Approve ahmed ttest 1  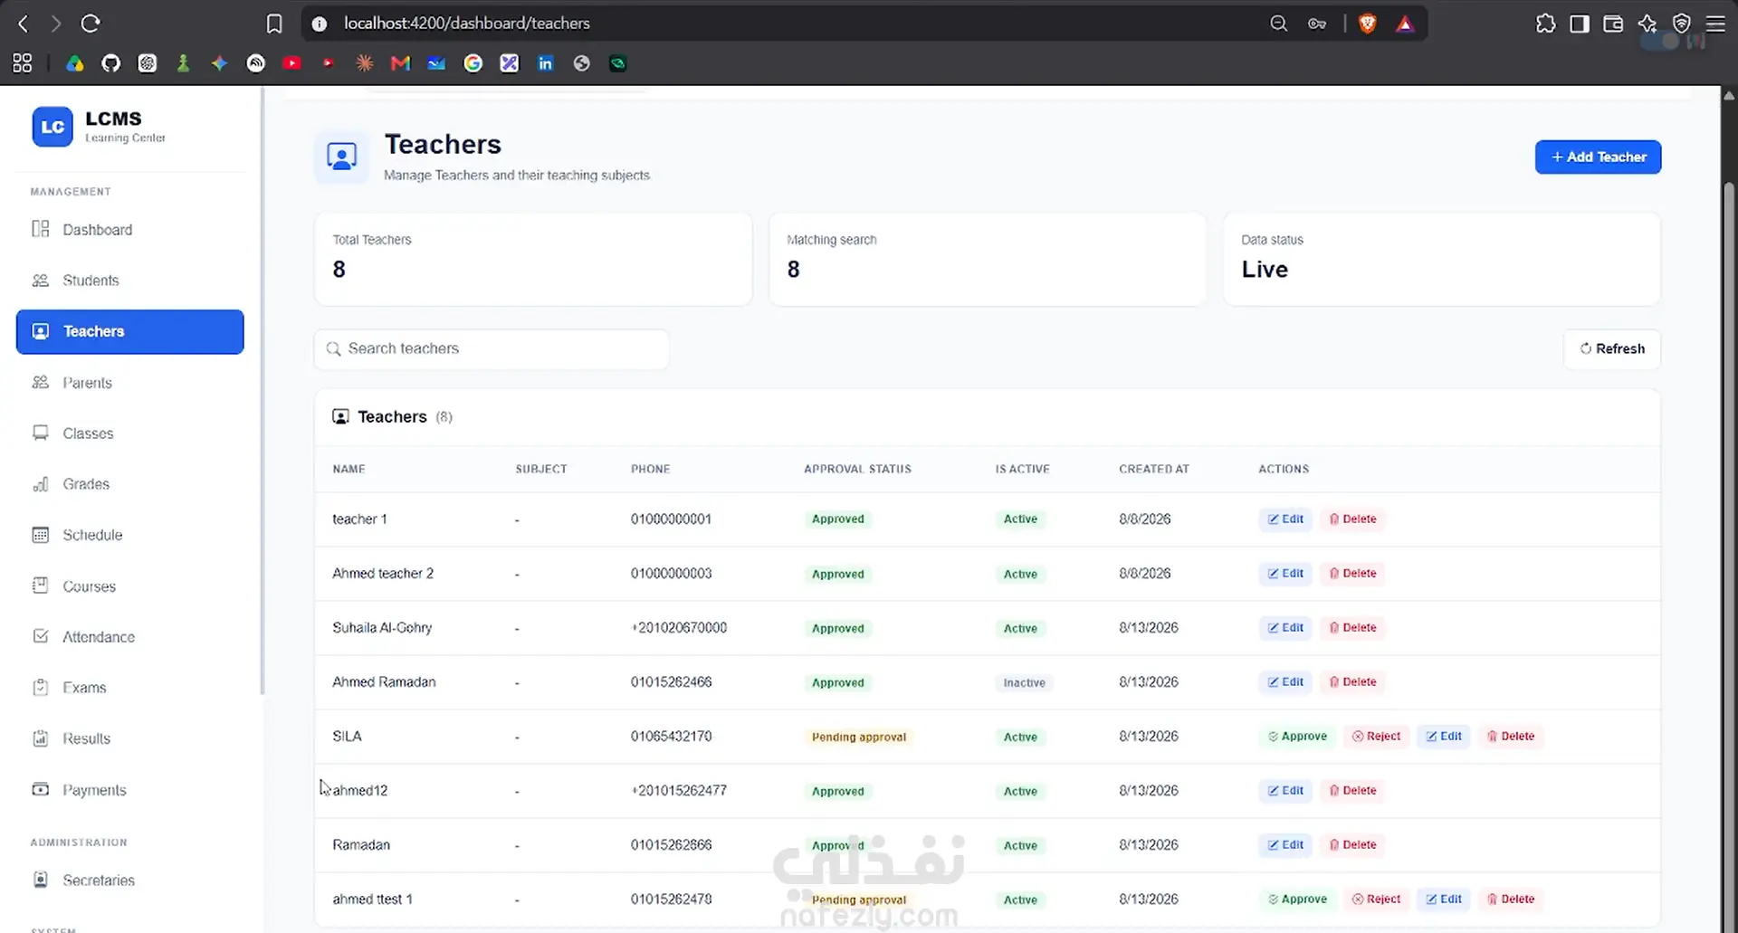pos(1297,900)
